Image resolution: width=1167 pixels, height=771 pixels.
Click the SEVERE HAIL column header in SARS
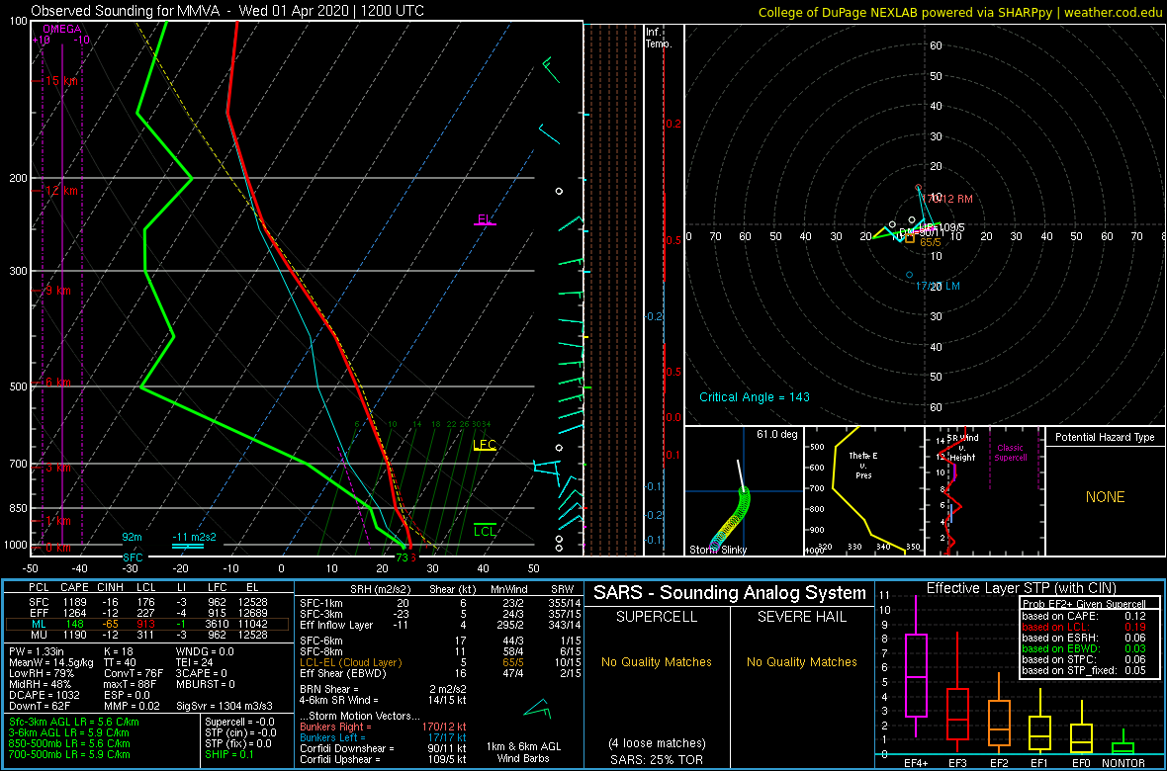point(801,619)
